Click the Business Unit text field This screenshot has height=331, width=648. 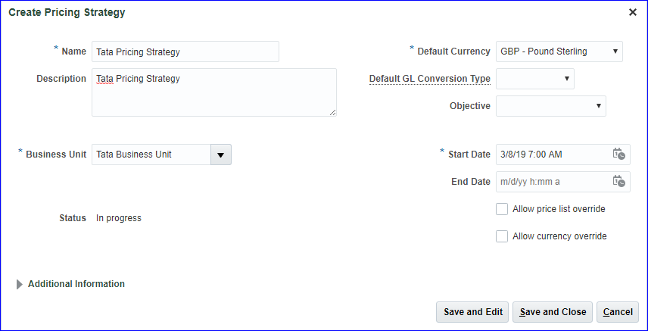pos(151,155)
